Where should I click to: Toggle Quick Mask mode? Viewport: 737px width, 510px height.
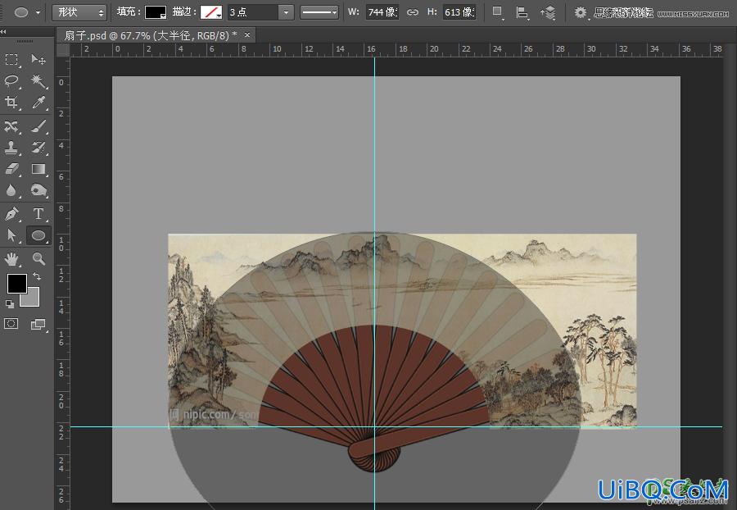[x=11, y=324]
